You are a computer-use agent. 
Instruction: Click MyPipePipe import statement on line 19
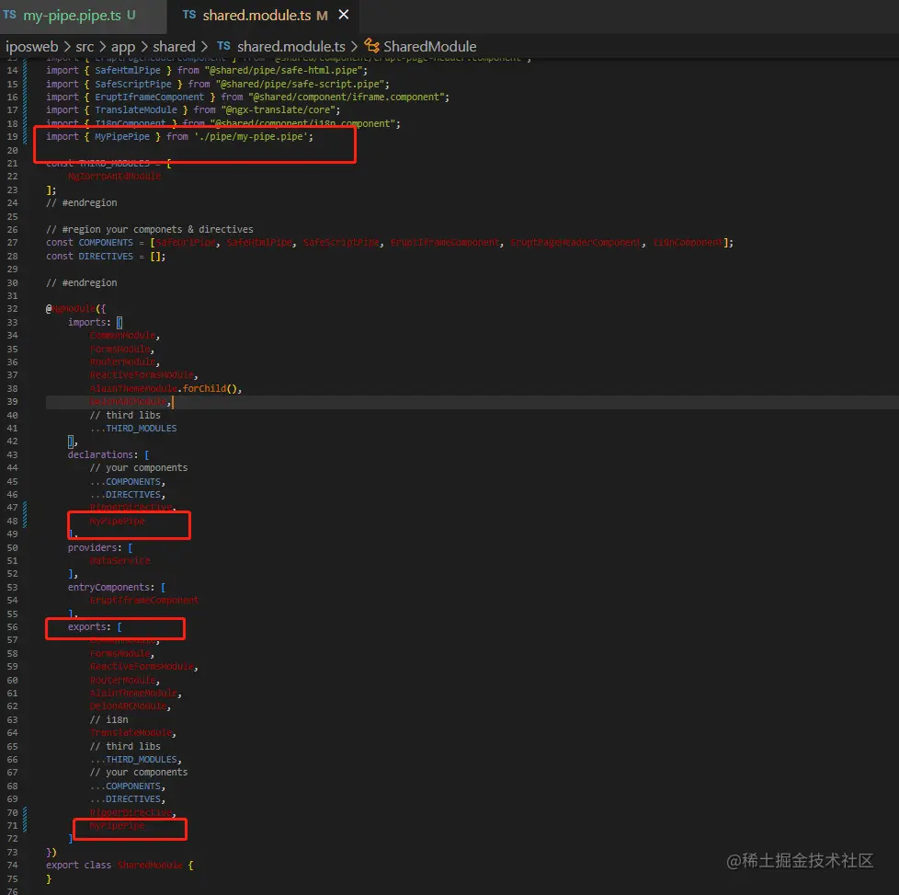pos(179,136)
